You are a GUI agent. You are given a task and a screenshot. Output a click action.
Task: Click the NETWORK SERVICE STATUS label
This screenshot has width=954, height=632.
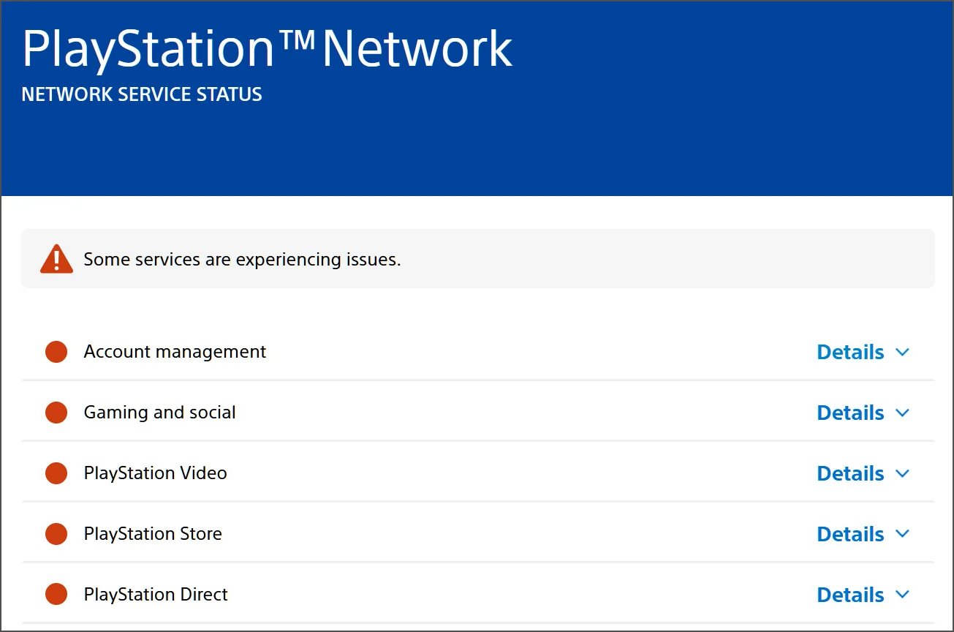[141, 94]
